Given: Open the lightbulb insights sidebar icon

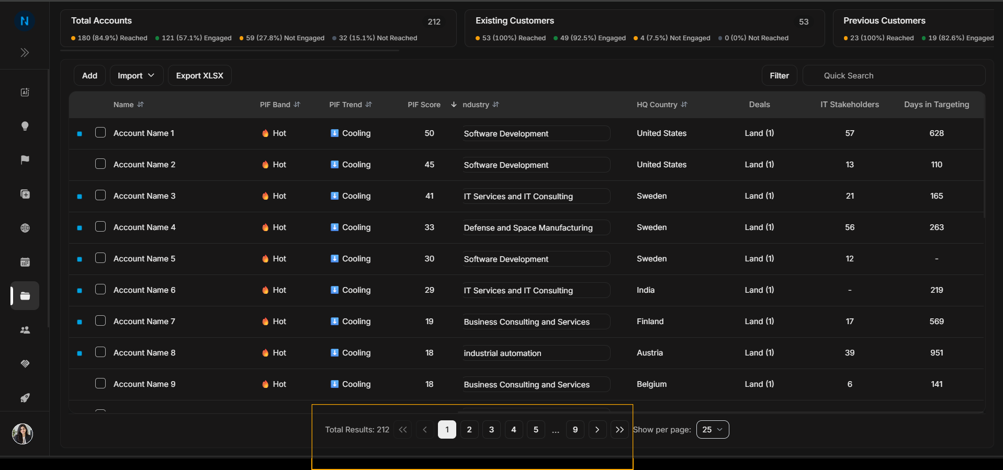Looking at the screenshot, I should coord(25,126).
